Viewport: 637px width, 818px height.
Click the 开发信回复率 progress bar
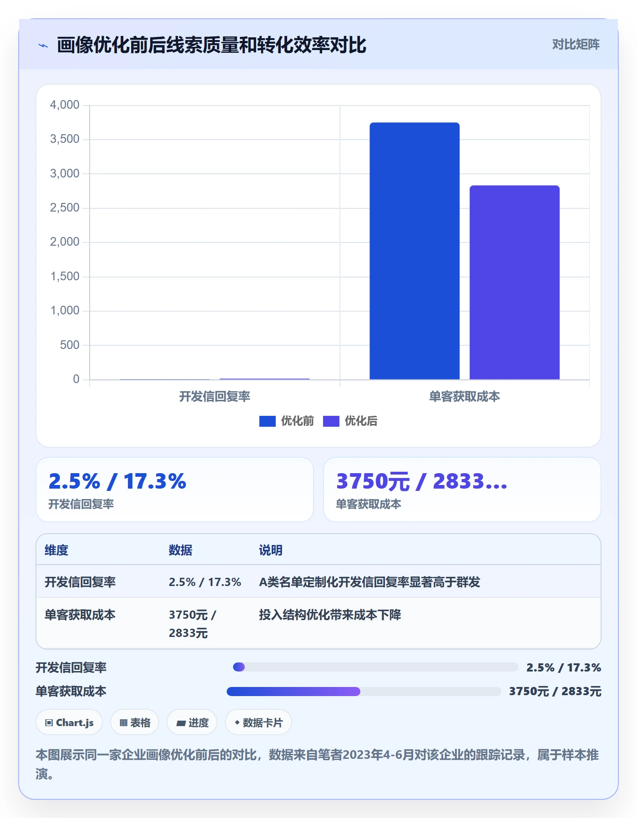pyautogui.click(x=375, y=667)
